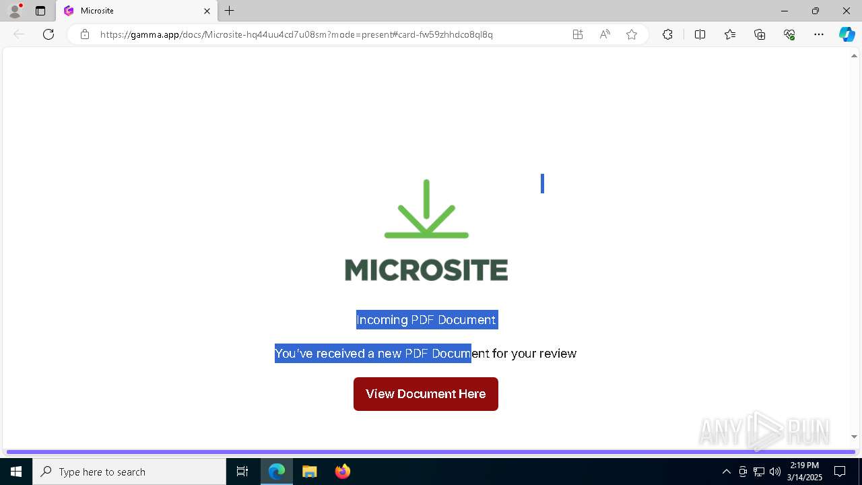Close the Microsite tab

pos(207,11)
